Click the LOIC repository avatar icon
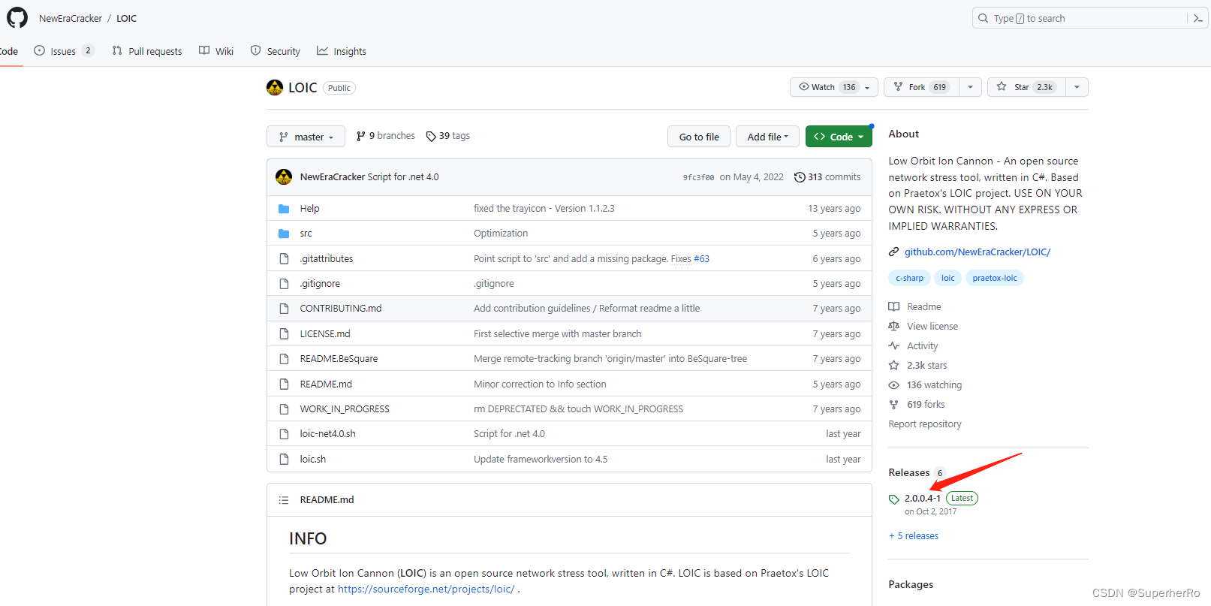 click(x=275, y=88)
